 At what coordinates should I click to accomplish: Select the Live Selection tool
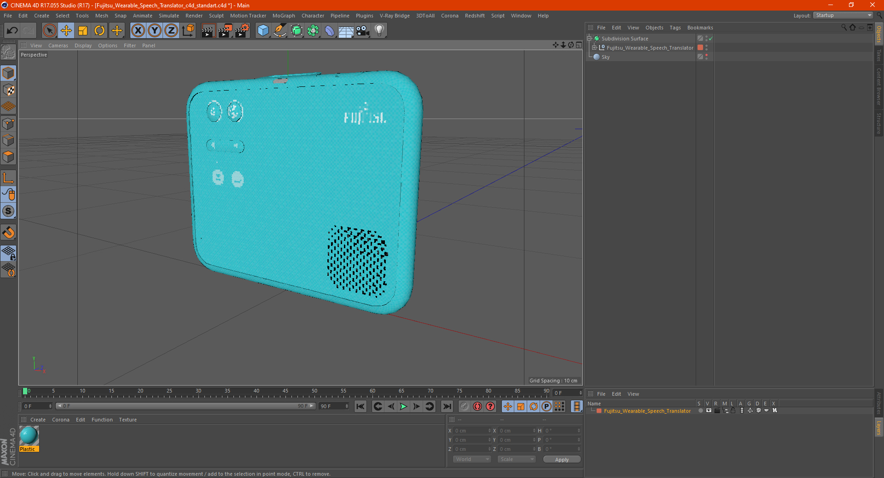click(x=50, y=31)
